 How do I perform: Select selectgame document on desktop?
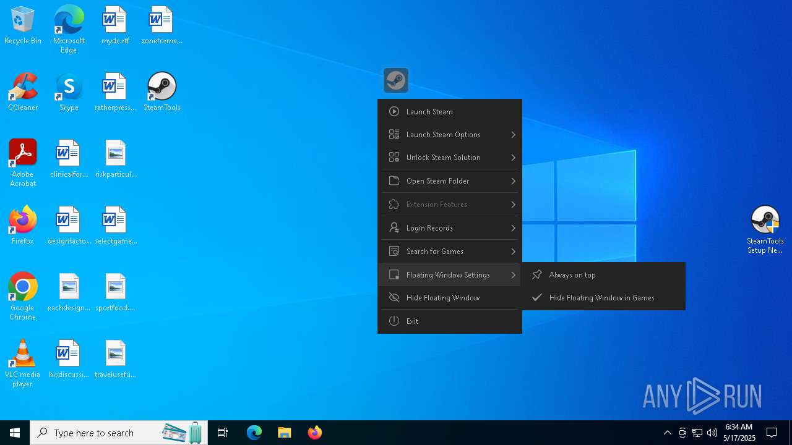pos(116,226)
